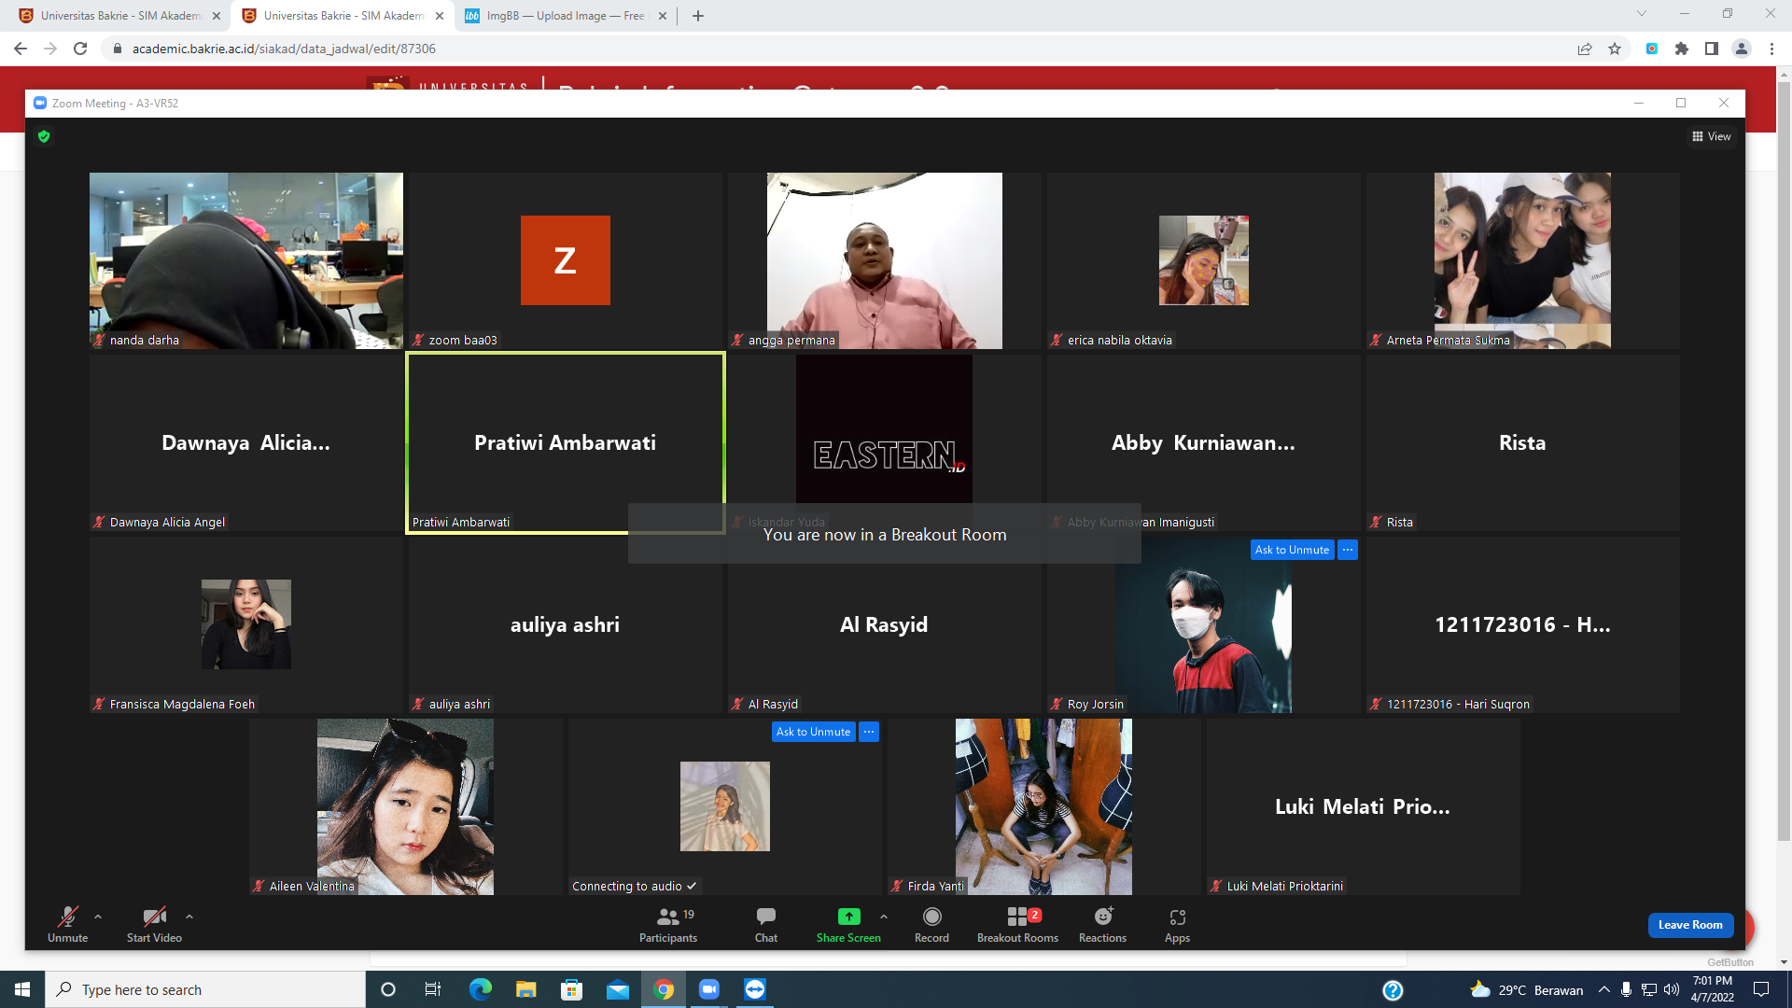The width and height of the screenshot is (1792, 1008).
Task: Open the Windows notification center
Action: point(1761,989)
